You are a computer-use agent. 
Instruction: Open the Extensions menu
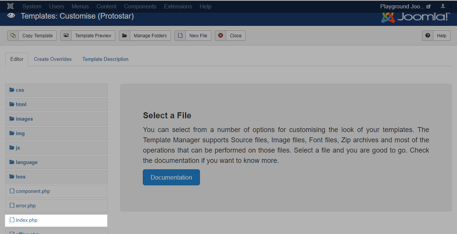coord(178,6)
